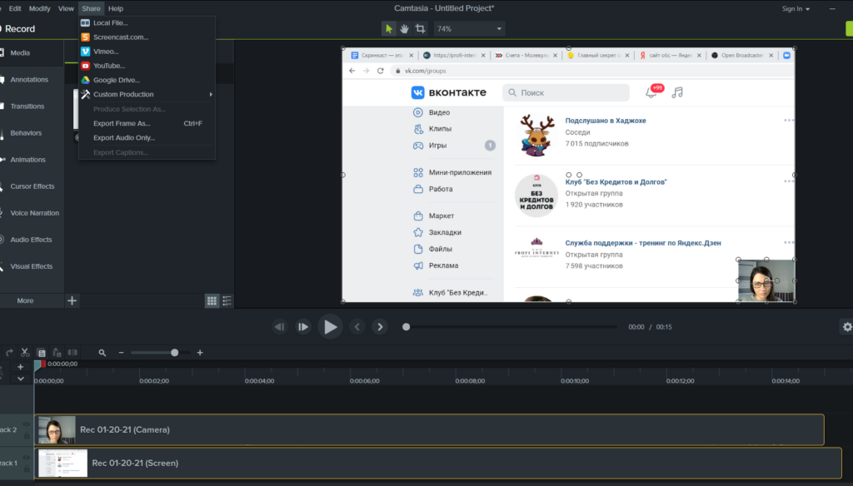Click the redo arrow in timeline toolbar
The image size is (853, 486).
9,353
